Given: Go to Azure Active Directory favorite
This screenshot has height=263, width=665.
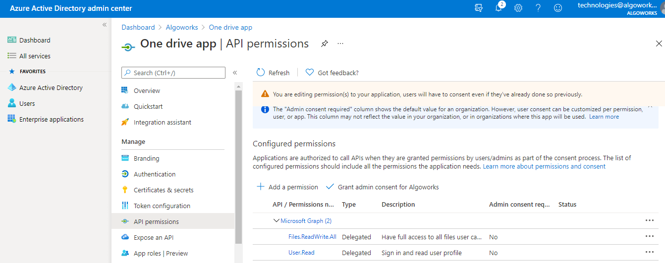Looking at the screenshot, I should (51, 88).
